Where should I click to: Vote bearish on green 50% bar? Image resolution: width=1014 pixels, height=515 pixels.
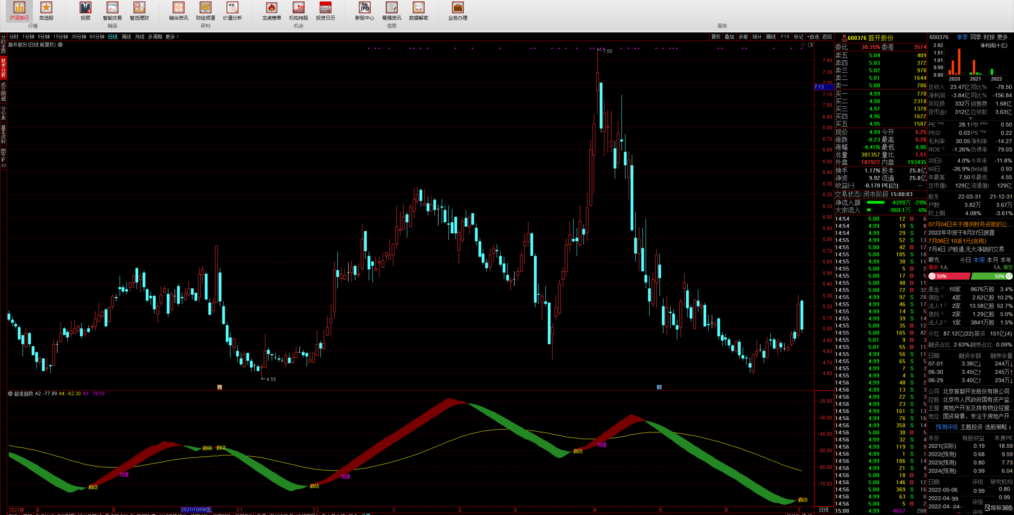click(992, 276)
